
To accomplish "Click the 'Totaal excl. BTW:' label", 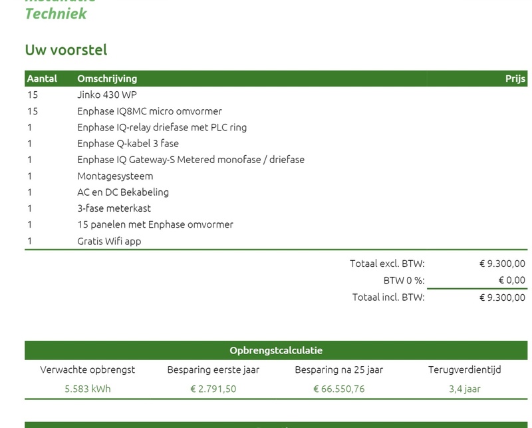I will click(x=387, y=264).
